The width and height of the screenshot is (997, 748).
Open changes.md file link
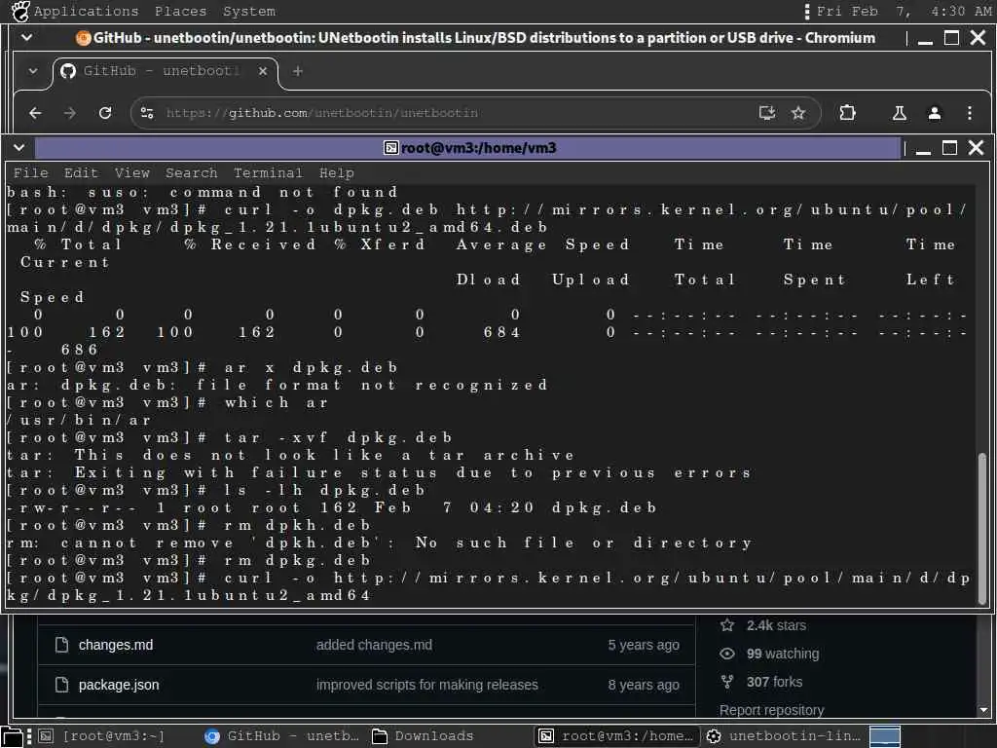tap(116, 645)
